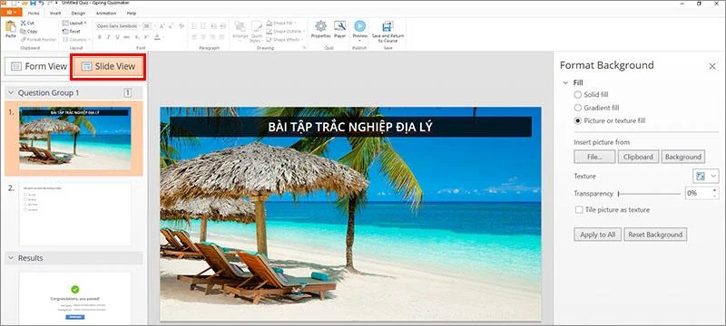Viewport: 726px width, 326px height.
Task: Click the slide title BÀI TẬP TRẮC NGHIỆM ĐỊA LÝ
Action: [x=350, y=127]
